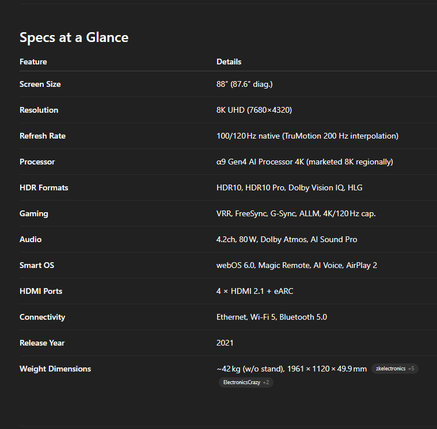Click the 8K UHD resolution value
Viewport: 437px width, 429px height.
pos(254,110)
